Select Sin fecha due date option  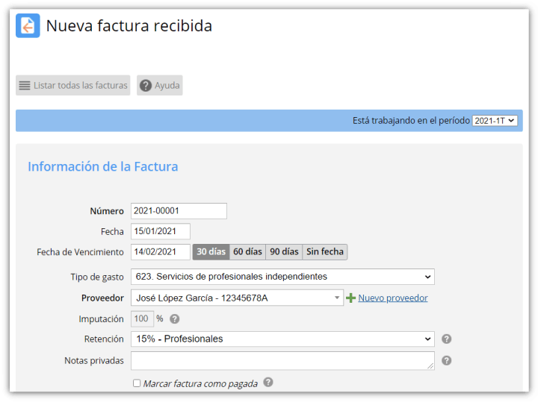325,252
